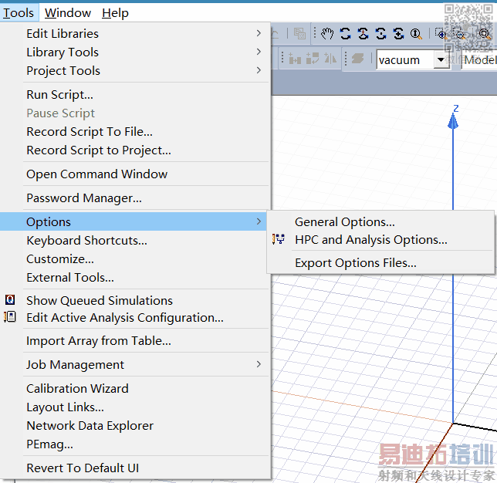Viewport: 497px width, 483px height.
Task: Click the greyed Duplicate around axis icon
Action: (313, 59)
